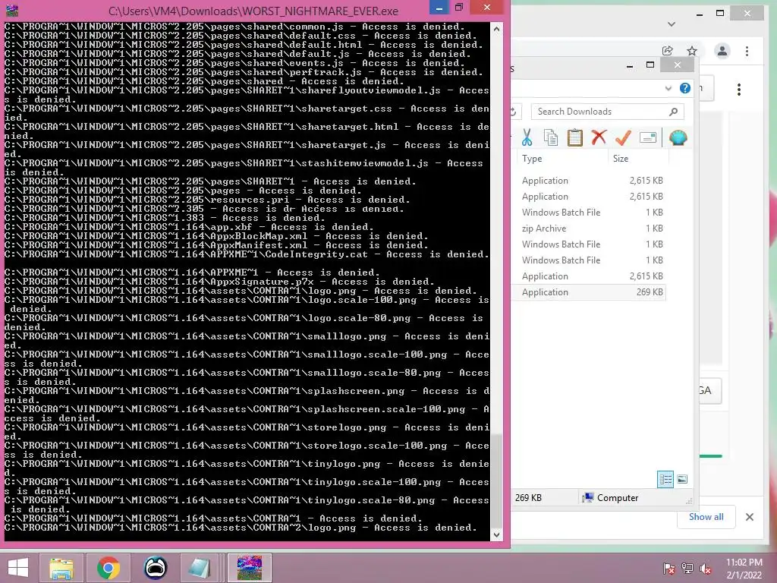The image size is (777, 583).
Task: Click the Paste clipboard icon in Explorer
Action: [x=575, y=137]
